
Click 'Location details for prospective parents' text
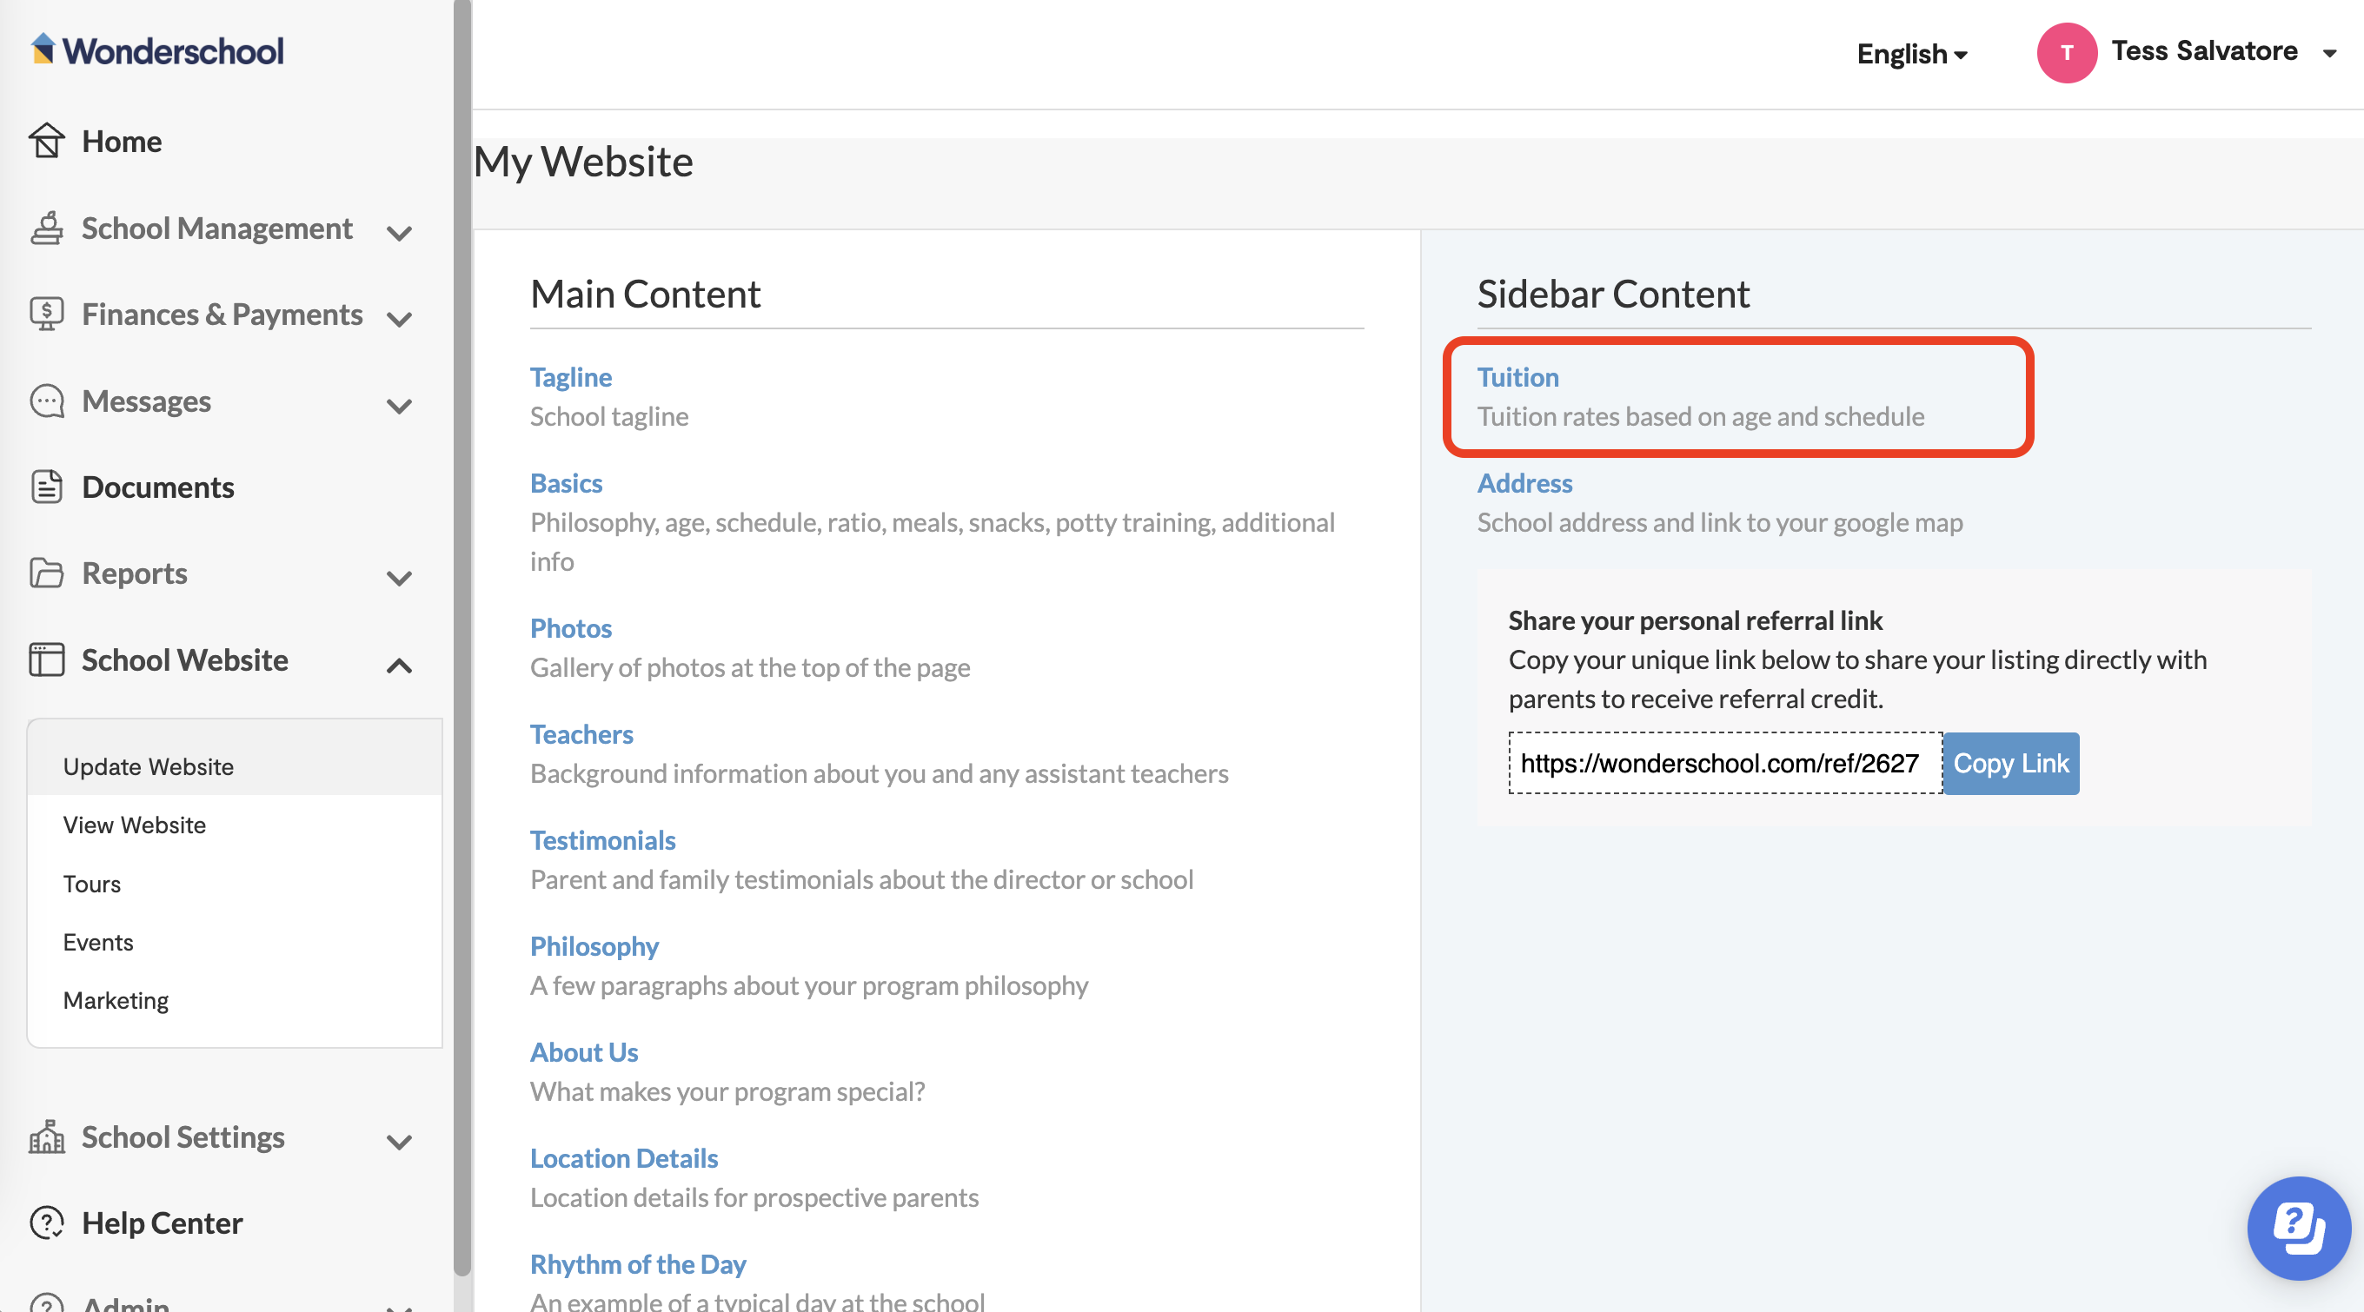click(754, 1197)
